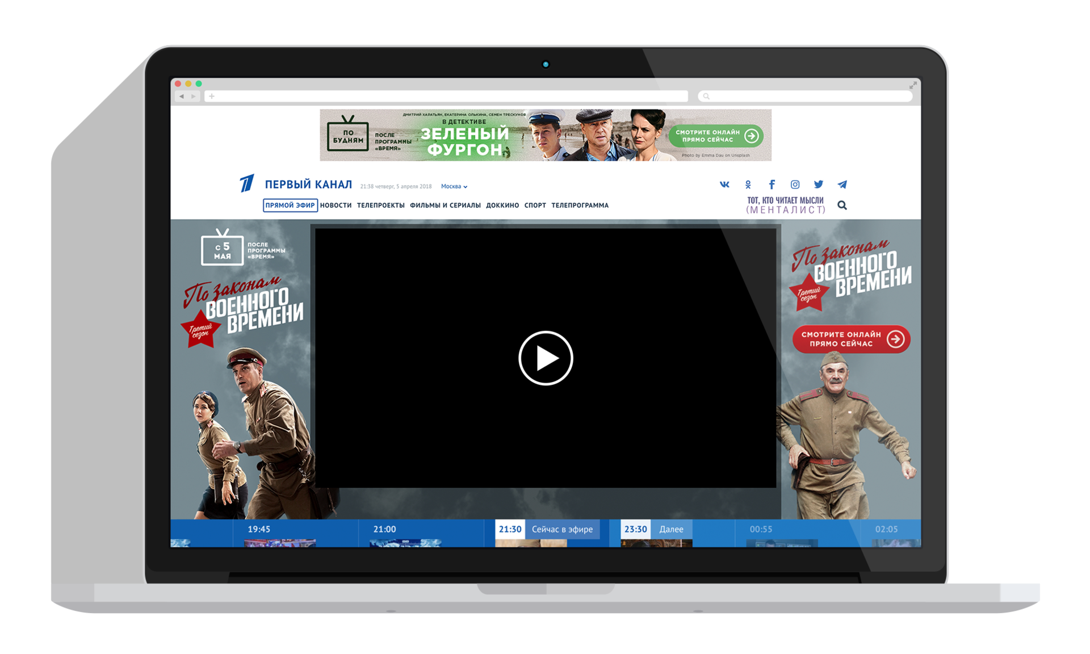Open the Instagram profile icon
Viewport: 1090px width, 654px height.
(795, 185)
